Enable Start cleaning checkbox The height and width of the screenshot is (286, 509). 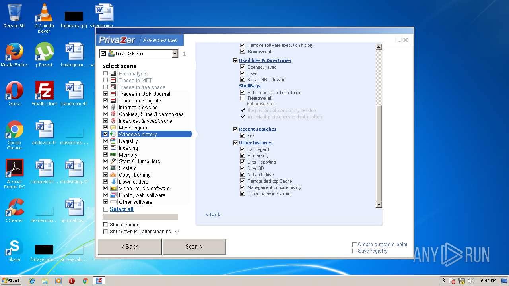105,225
